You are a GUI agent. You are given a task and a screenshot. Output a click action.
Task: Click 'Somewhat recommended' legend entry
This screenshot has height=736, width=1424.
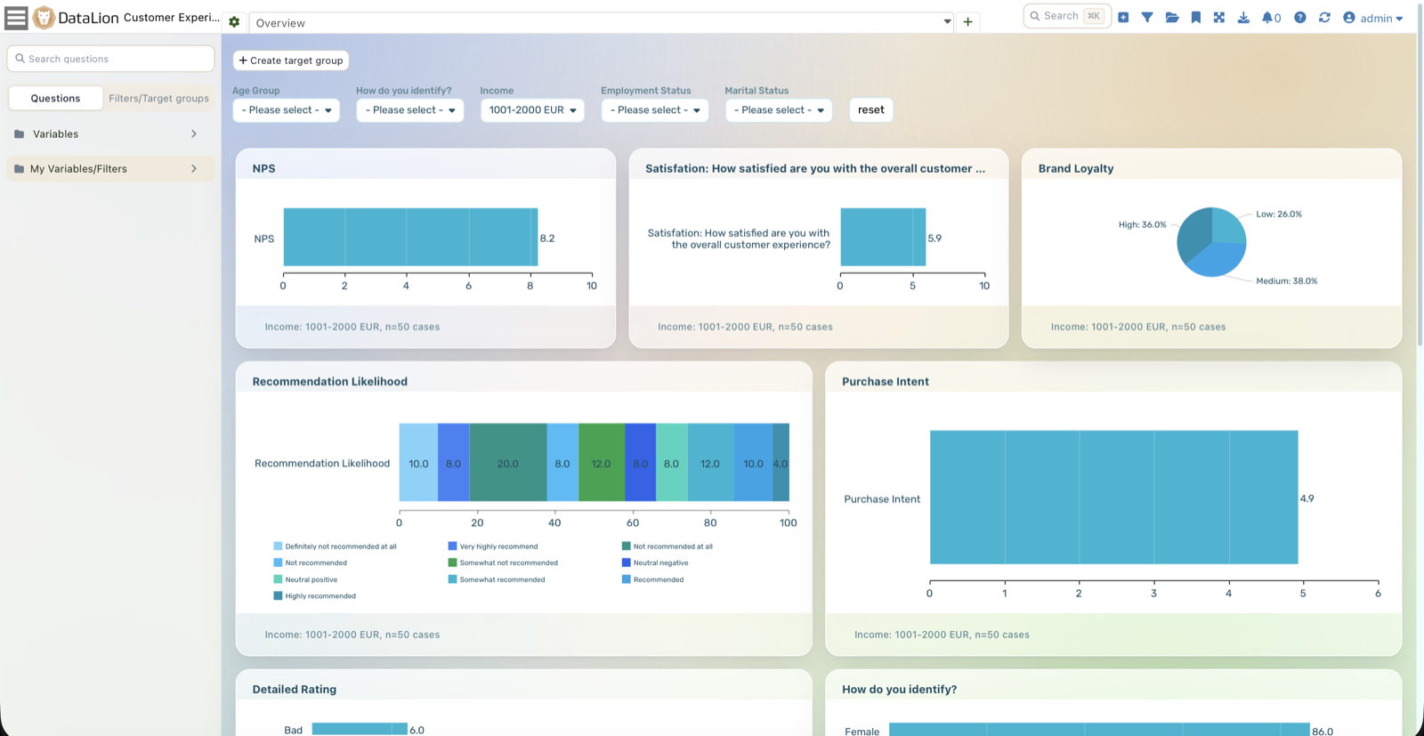(497, 579)
